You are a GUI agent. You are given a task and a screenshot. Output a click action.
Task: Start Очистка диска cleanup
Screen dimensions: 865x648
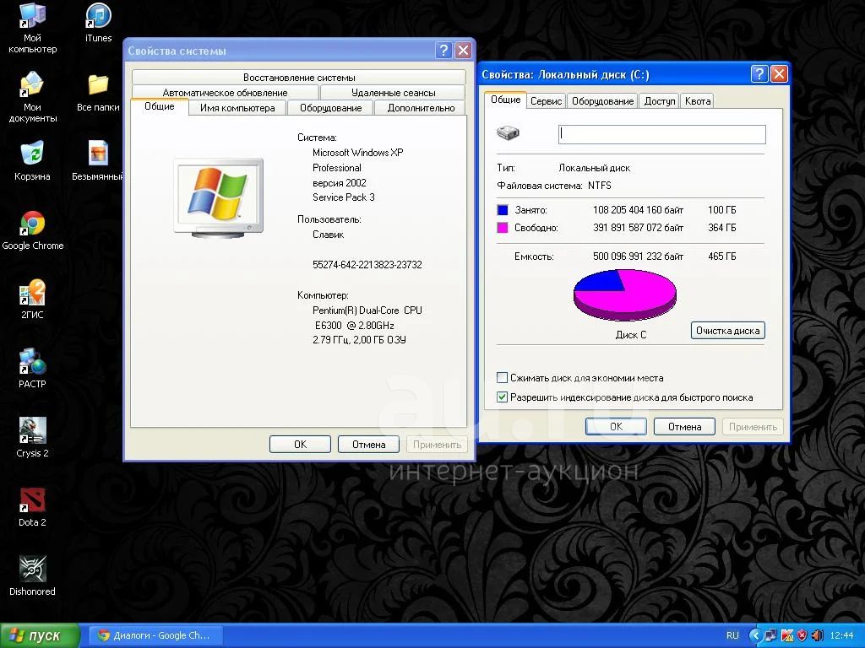click(x=727, y=331)
